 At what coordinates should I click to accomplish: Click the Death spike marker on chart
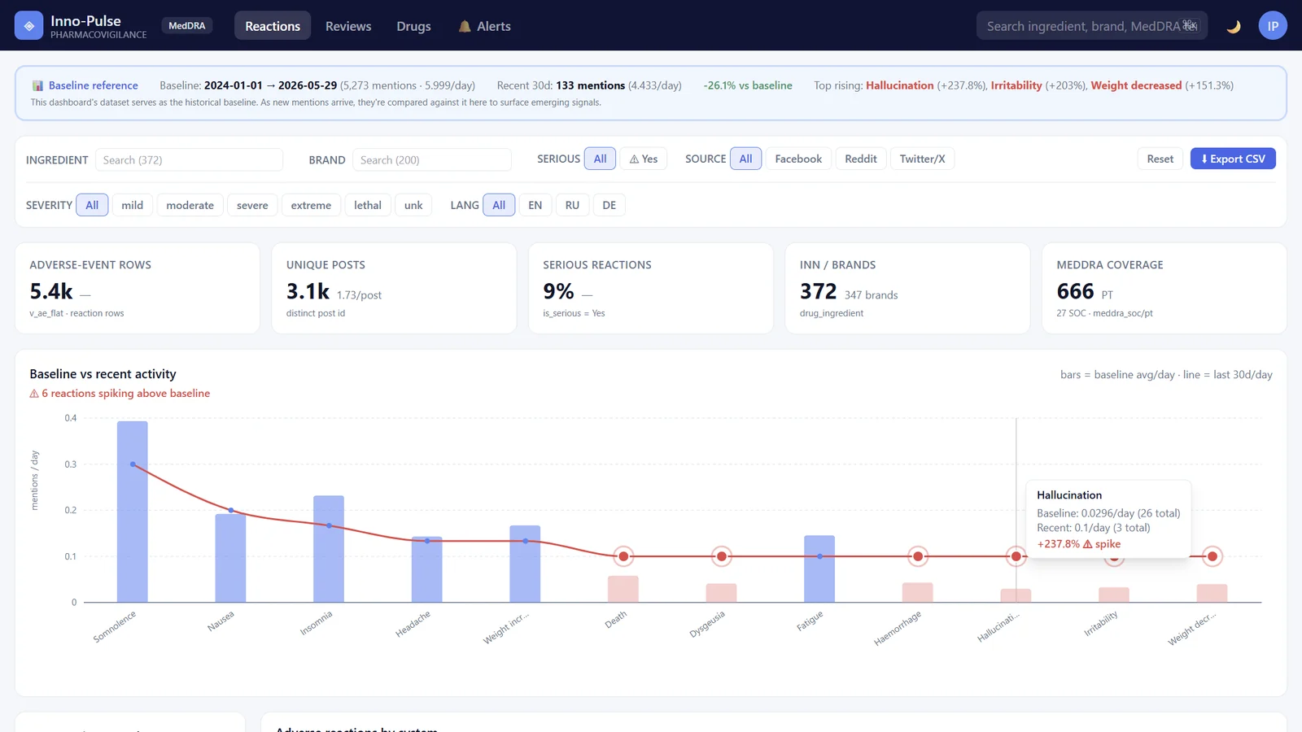coord(623,556)
